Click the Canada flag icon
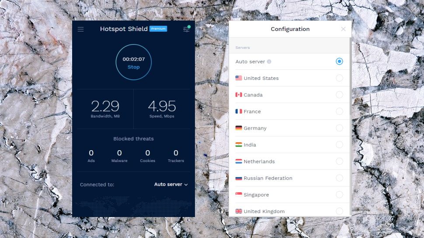This screenshot has width=424, height=238. click(239, 95)
